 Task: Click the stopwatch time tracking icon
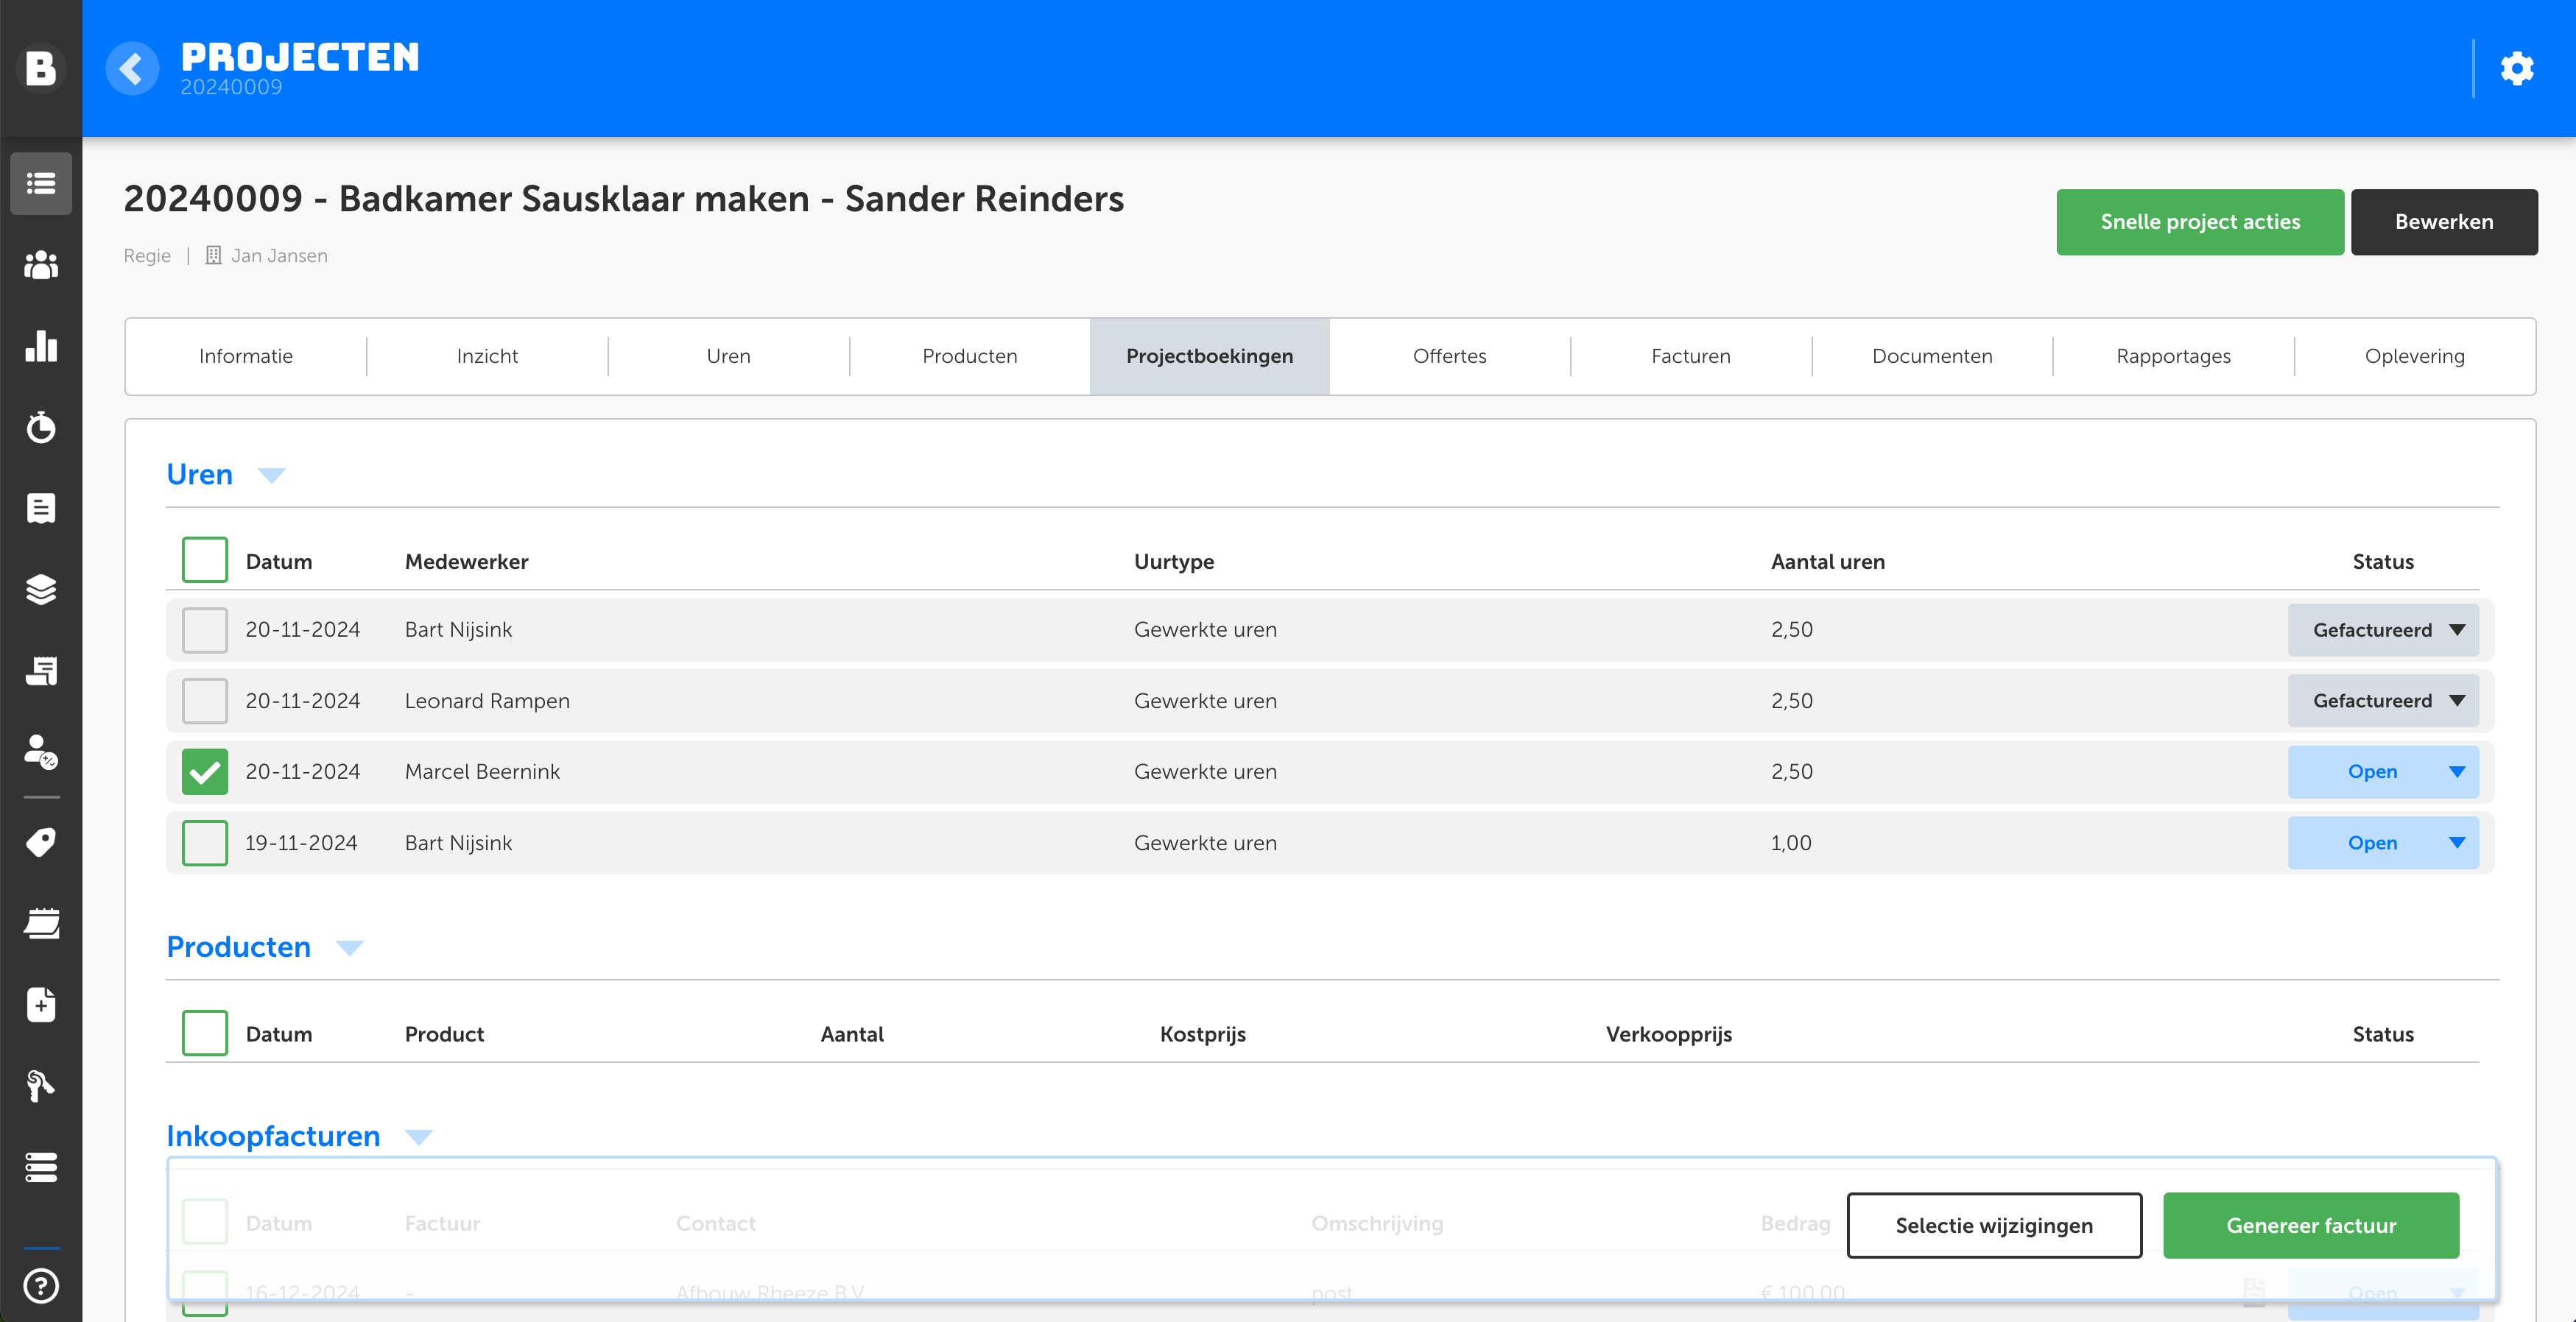coord(41,427)
